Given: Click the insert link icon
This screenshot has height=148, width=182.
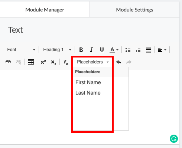Looking at the screenshot, I should click(8, 62).
